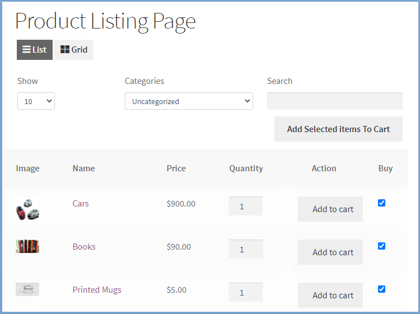Viewport: 420px width, 314px height.
Task: Open the Cars product link
Action: [81, 204]
